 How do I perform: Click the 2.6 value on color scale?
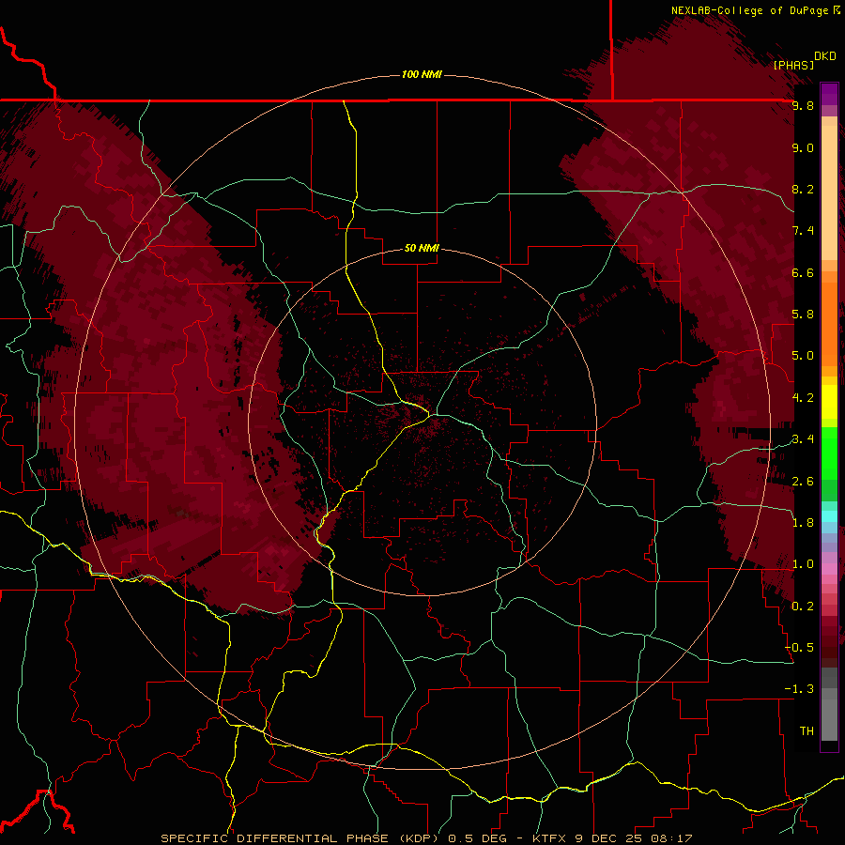point(803,482)
